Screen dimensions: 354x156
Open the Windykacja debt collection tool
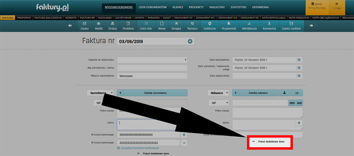(x=249, y=26)
